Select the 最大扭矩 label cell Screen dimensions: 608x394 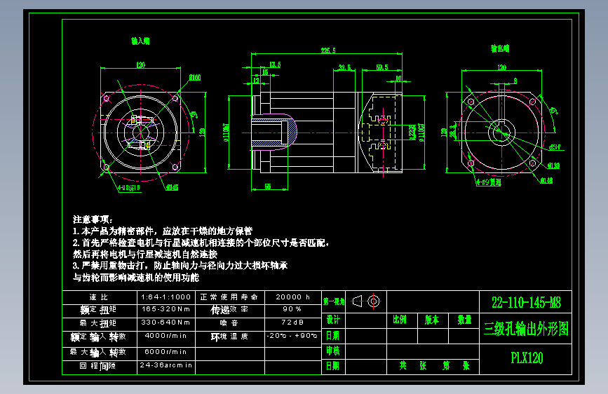tap(98, 323)
